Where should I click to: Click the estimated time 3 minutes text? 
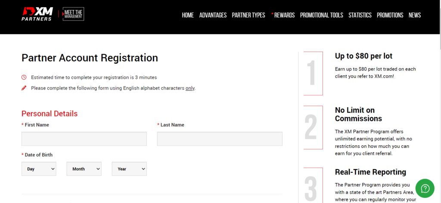pos(94,77)
